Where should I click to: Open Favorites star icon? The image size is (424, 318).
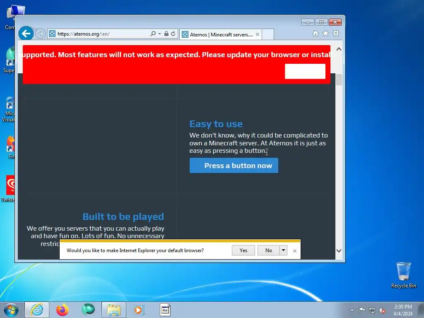click(x=325, y=33)
